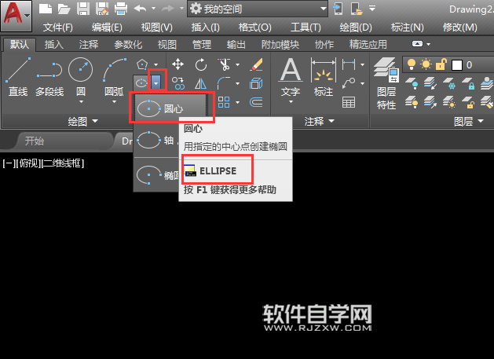Click the Rotate tool icon
Image resolution: width=494 pixels, height=359 pixels.
point(201,64)
